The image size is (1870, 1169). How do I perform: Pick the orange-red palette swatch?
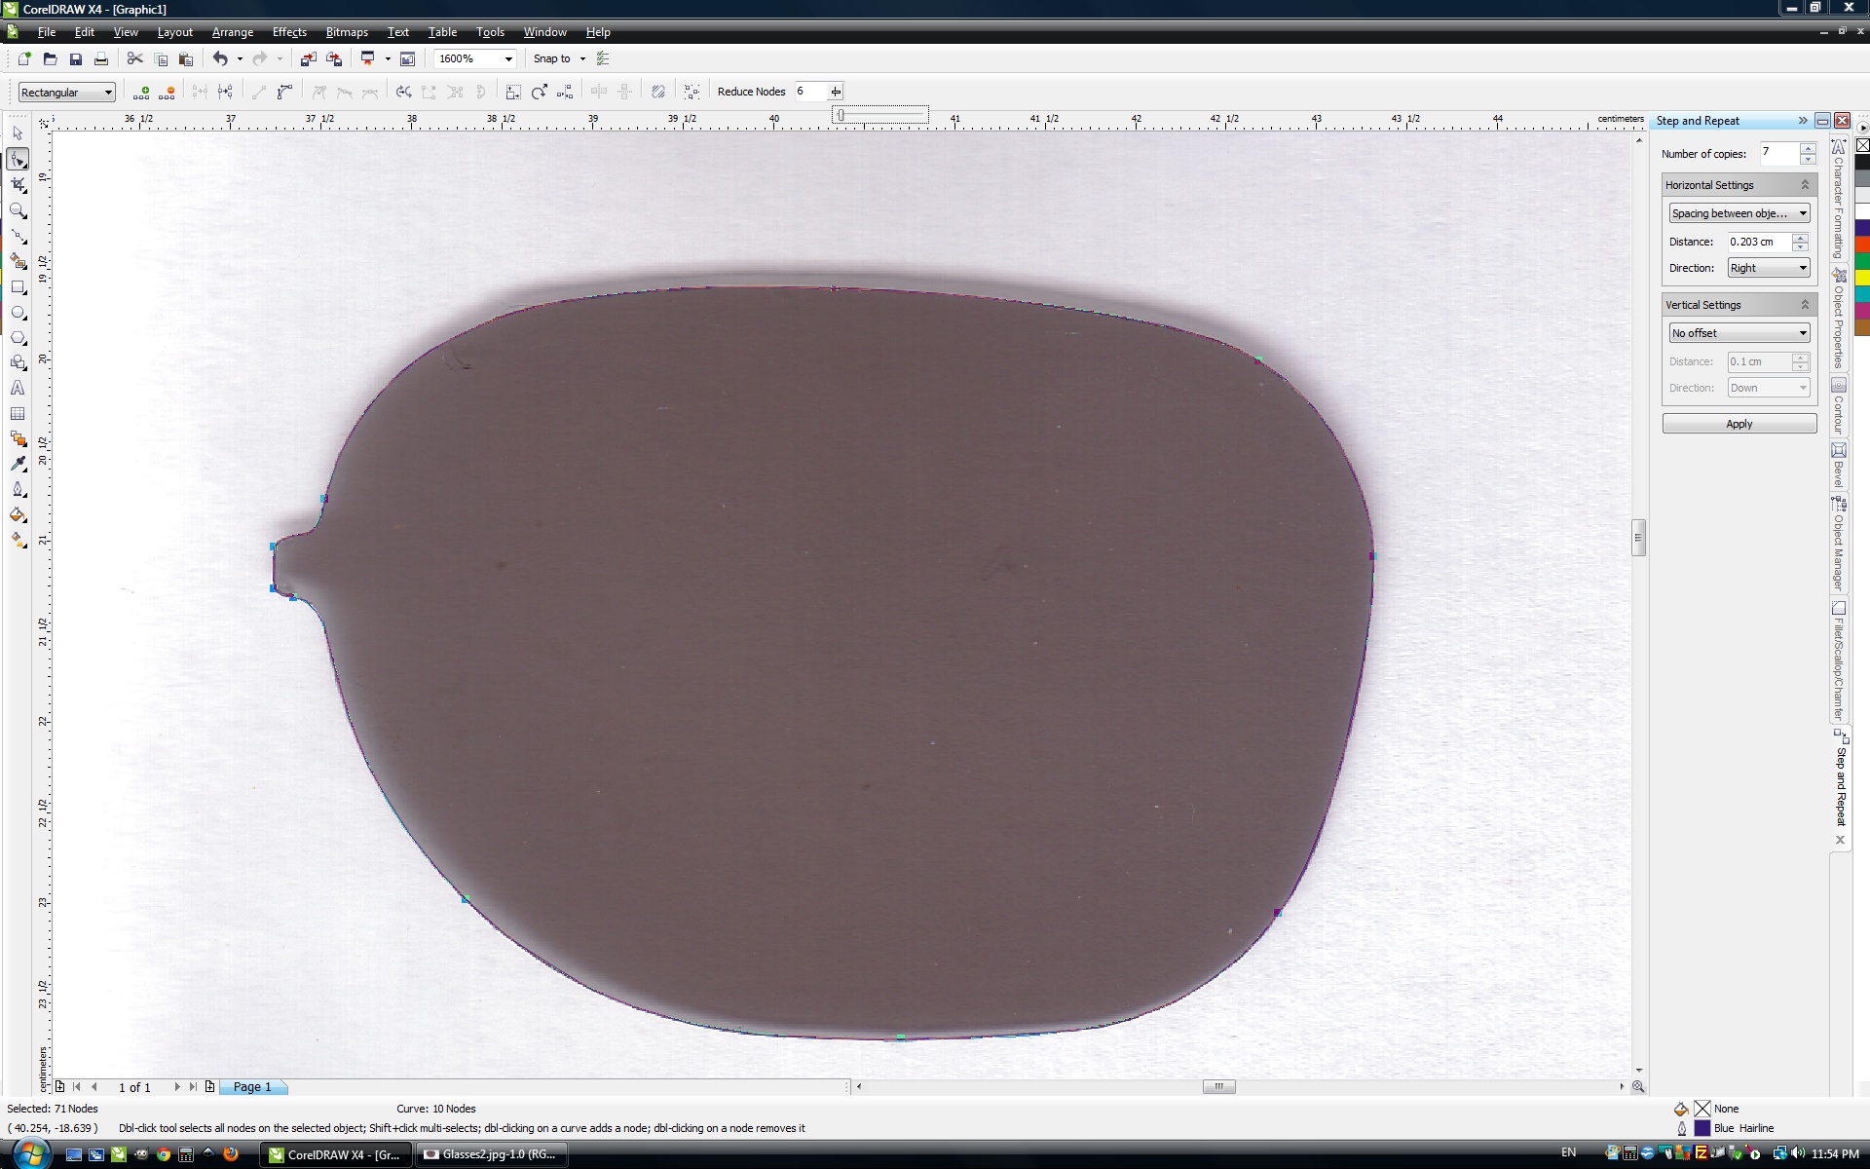pos(1861,244)
